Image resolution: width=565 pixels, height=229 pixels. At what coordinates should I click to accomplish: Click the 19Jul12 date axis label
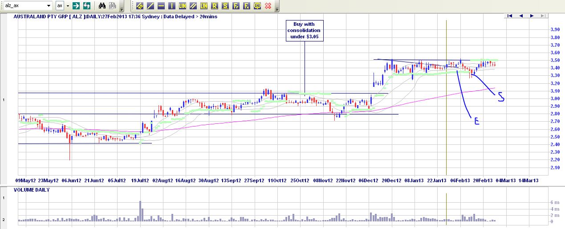140,181
